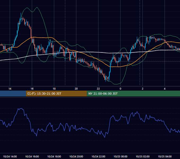Select the ロンドン 15:30-21:00 JST session bar
This screenshot has width=180, height=159.
(x=56, y=94)
